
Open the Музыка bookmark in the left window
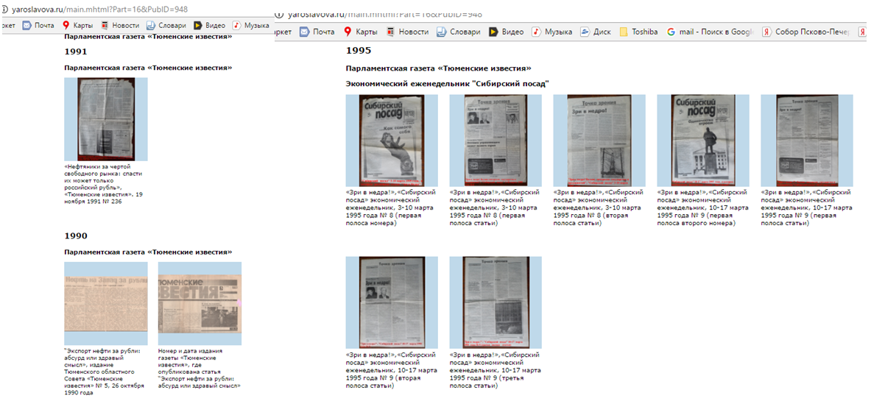pyautogui.click(x=250, y=26)
